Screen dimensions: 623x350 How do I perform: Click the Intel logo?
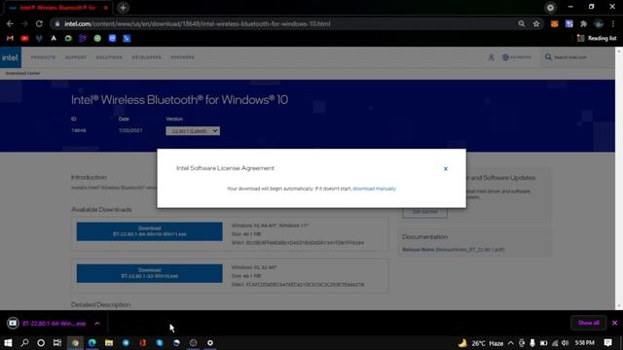pos(10,57)
